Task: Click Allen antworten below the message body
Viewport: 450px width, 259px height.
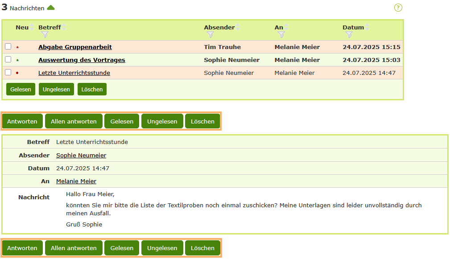Action: pos(74,248)
